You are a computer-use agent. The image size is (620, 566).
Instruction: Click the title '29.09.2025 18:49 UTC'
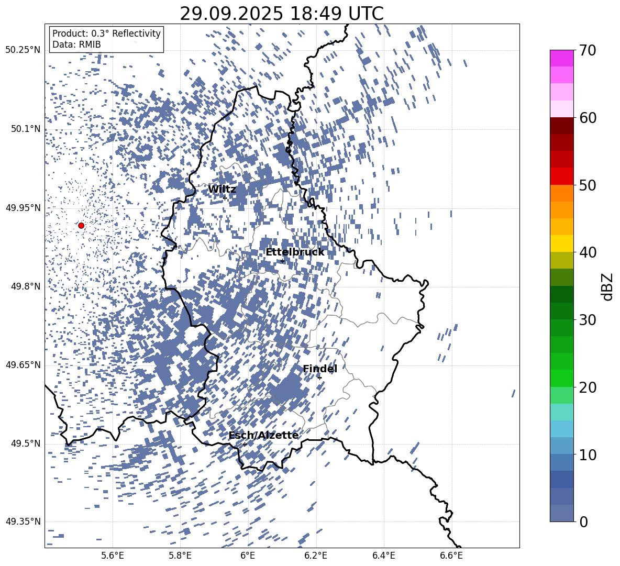(x=282, y=14)
